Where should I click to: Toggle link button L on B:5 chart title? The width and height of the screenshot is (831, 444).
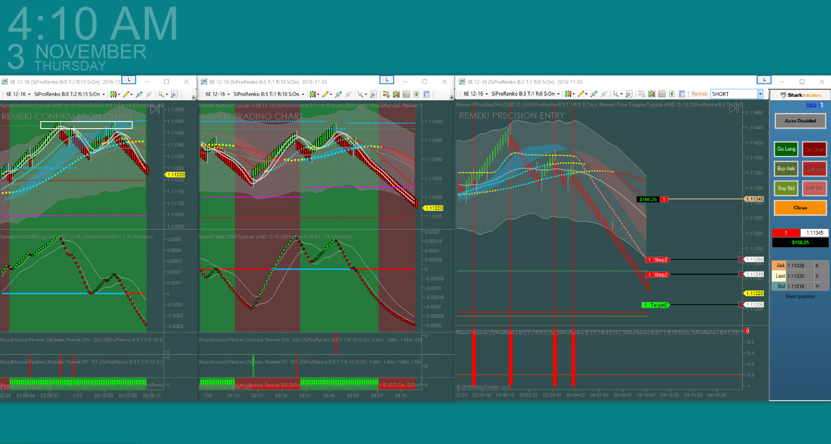[x=386, y=80]
